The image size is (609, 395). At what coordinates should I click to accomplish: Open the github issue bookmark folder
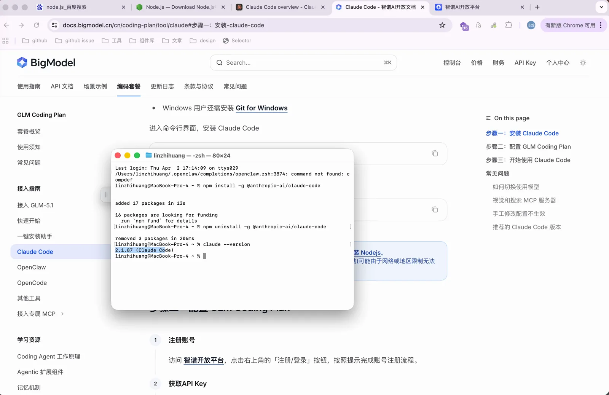(x=75, y=41)
